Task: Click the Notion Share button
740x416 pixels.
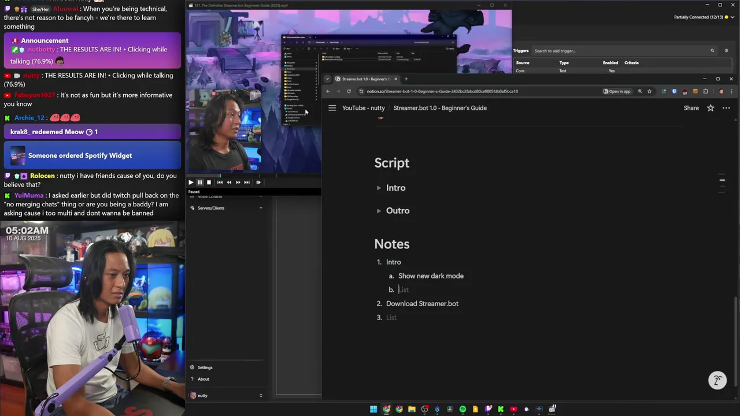Action: pyautogui.click(x=691, y=108)
